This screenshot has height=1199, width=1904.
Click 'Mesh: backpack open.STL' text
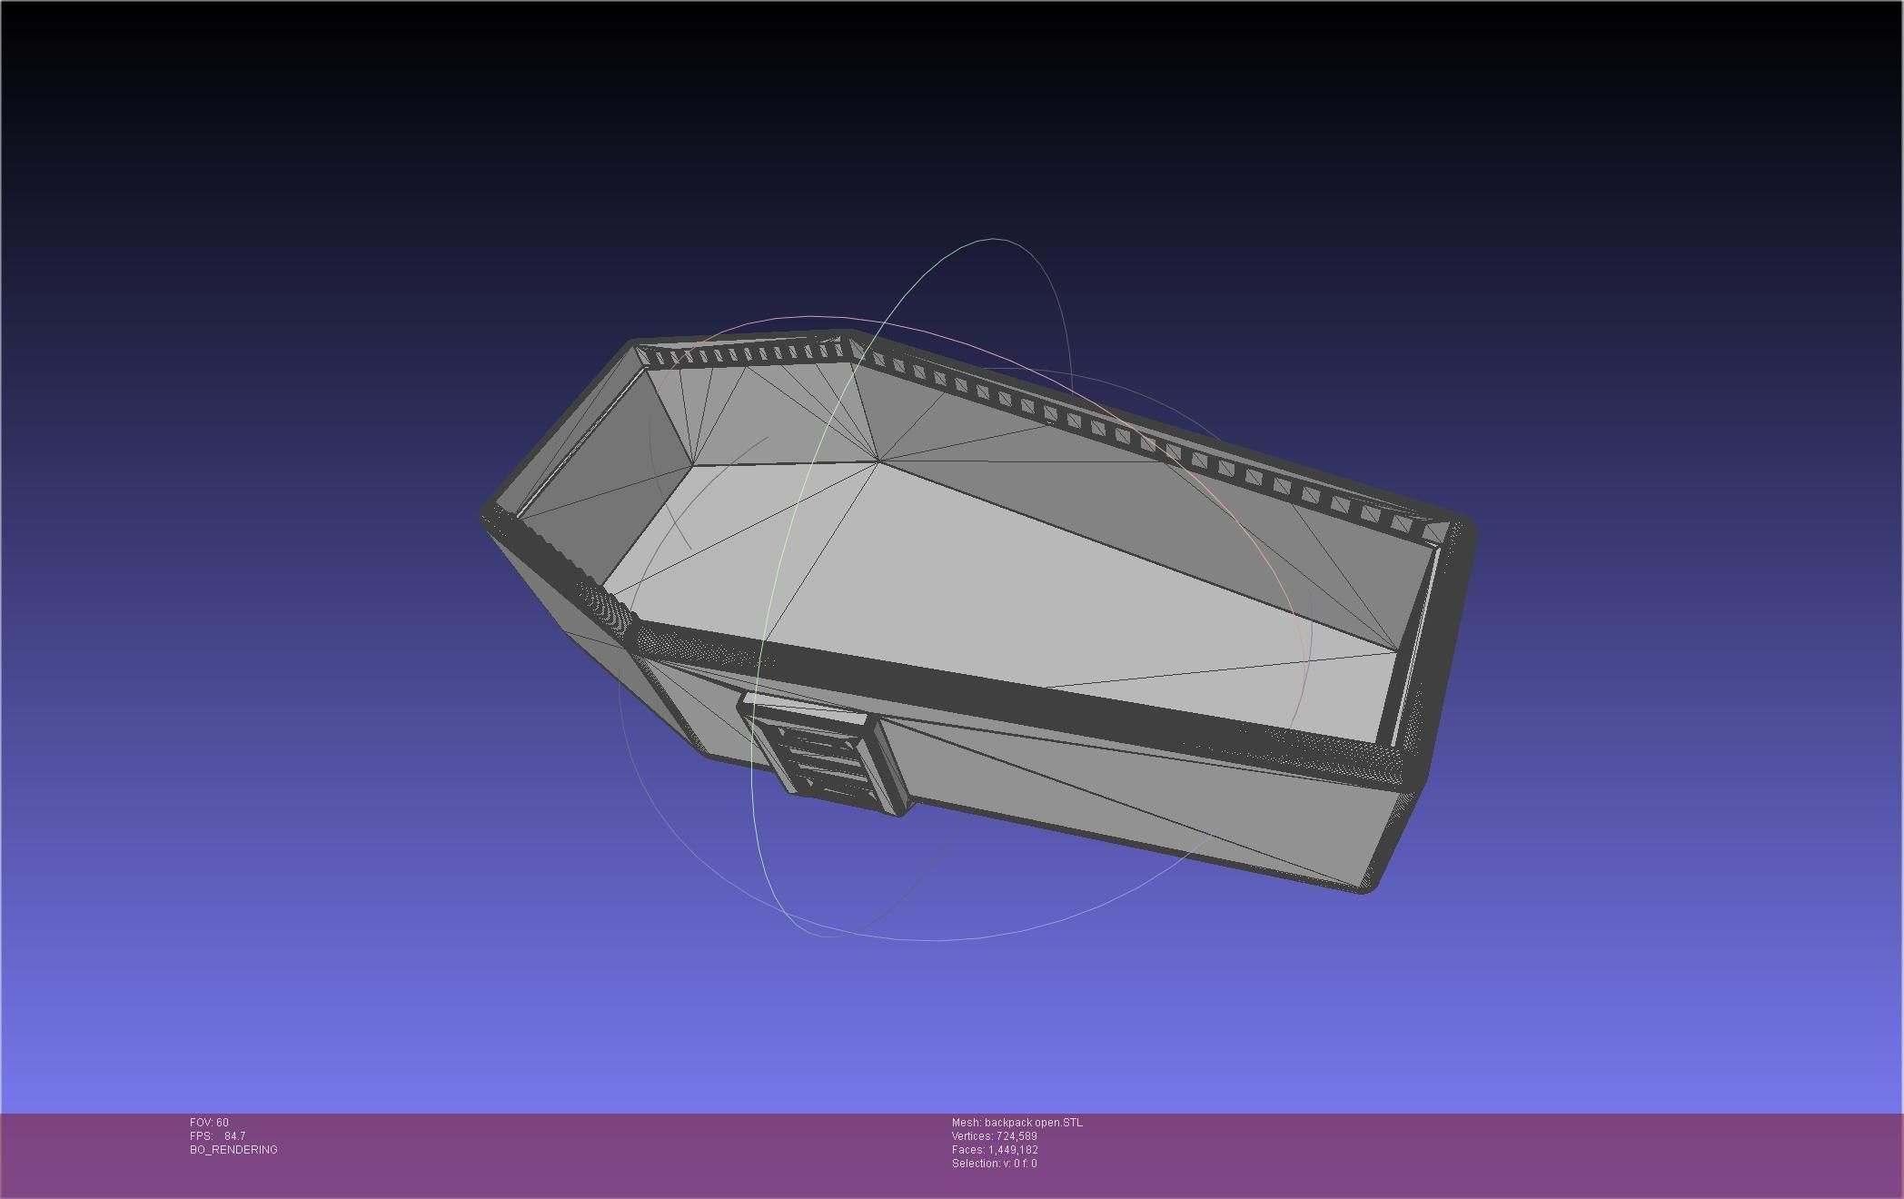coord(1017,1123)
